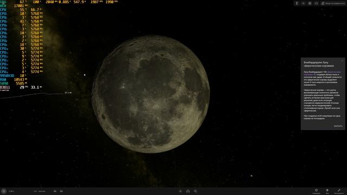Open the Вид (View) menu

coord(327,191)
